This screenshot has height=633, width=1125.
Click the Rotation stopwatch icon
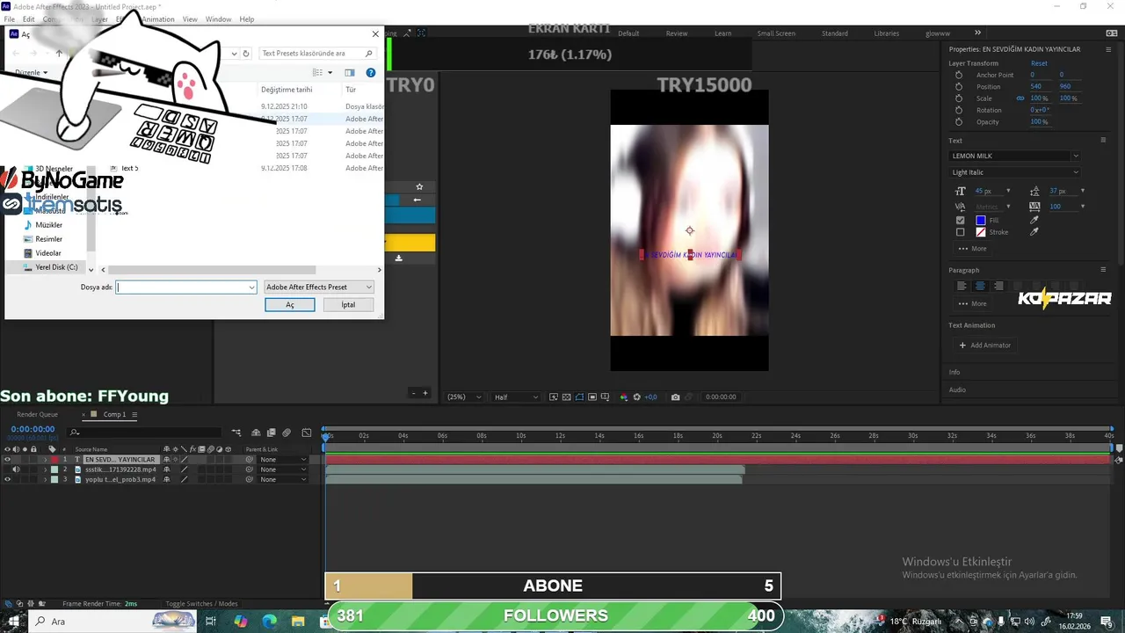(959, 110)
